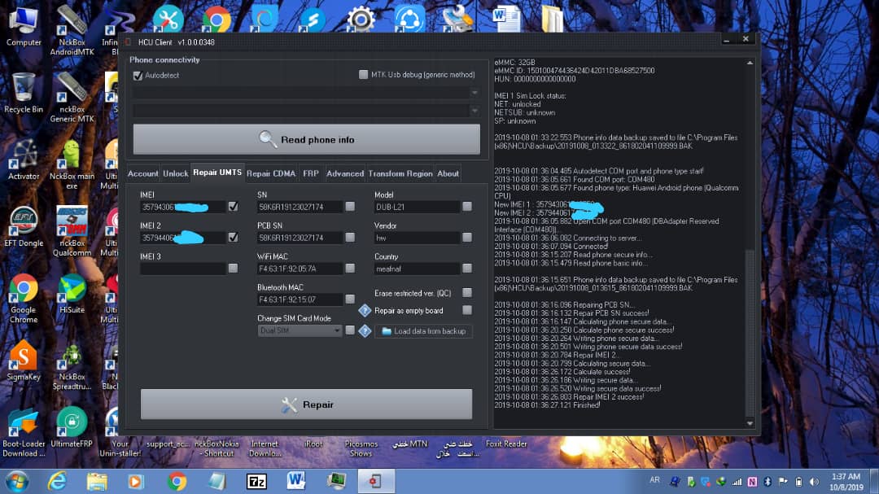Click help icon beside Repair as empty board
879x494 pixels.
(365, 311)
